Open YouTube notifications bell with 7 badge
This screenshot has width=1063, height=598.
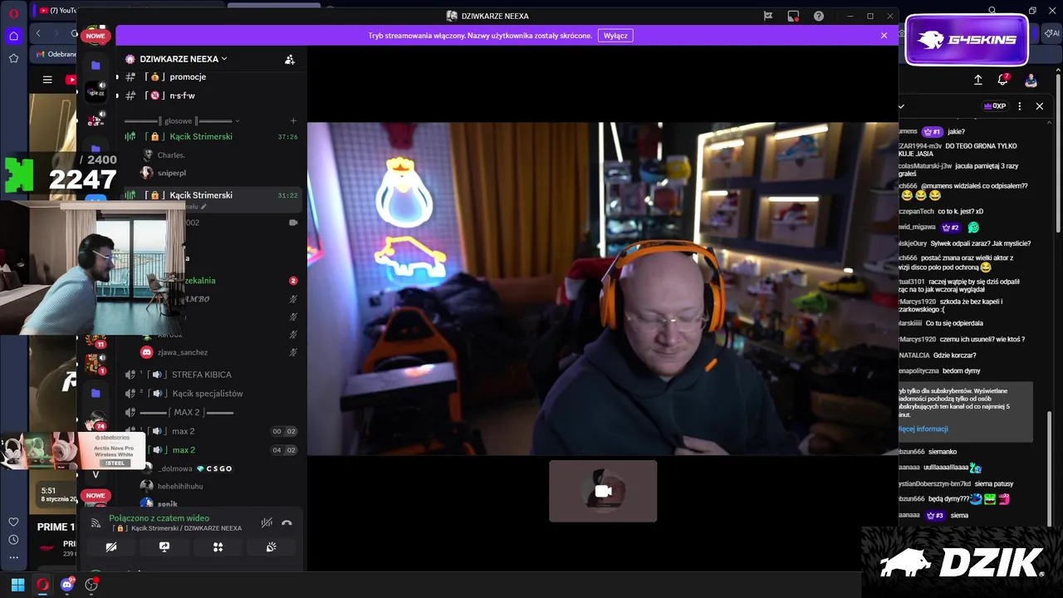click(1003, 80)
